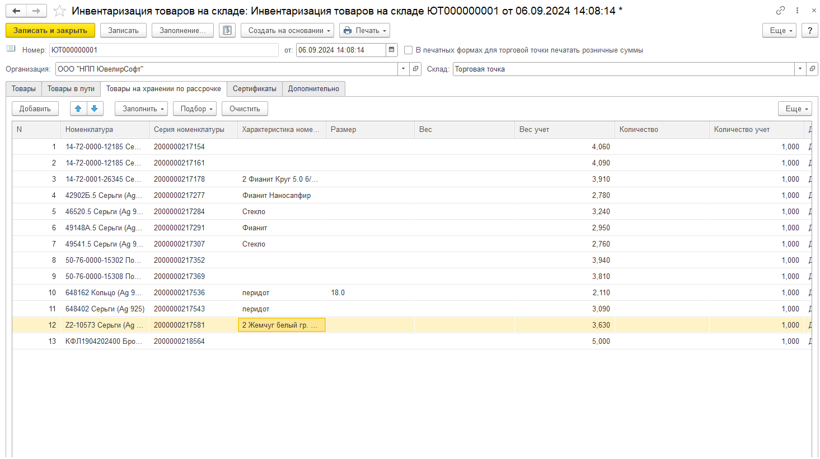Open the top Еще menu
The height and width of the screenshot is (459, 820).
point(780,30)
